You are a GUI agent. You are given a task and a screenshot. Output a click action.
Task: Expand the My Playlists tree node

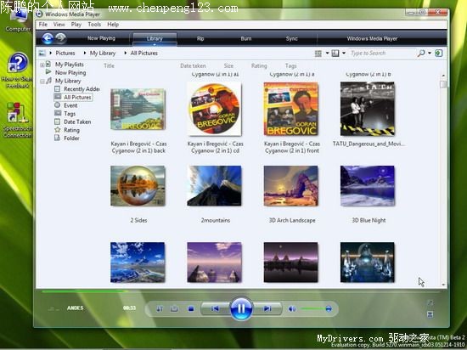(x=42, y=65)
